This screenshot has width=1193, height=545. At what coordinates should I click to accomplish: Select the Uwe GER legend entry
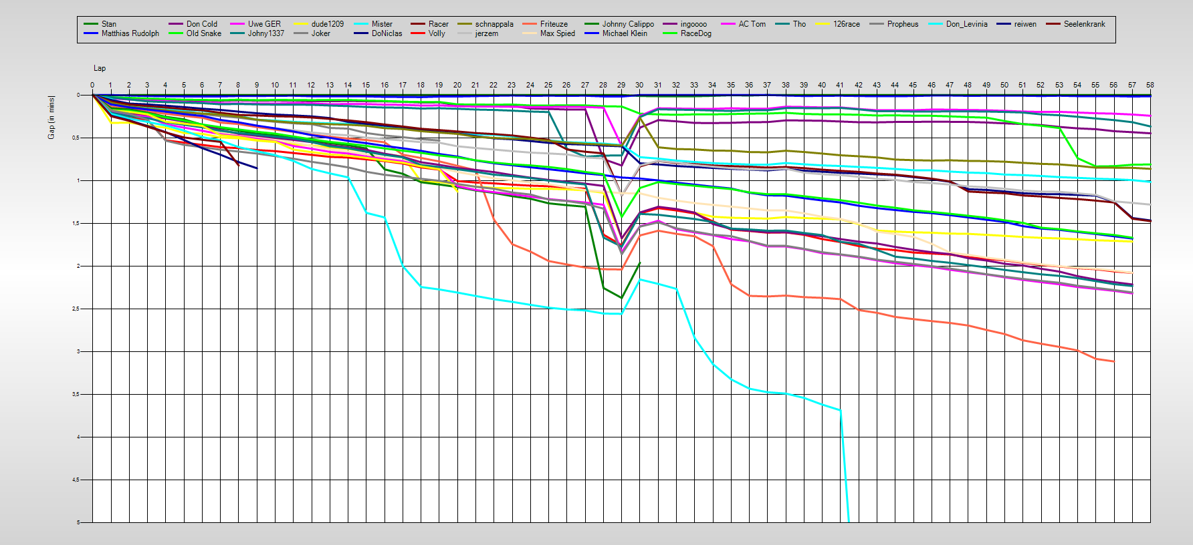click(264, 24)
